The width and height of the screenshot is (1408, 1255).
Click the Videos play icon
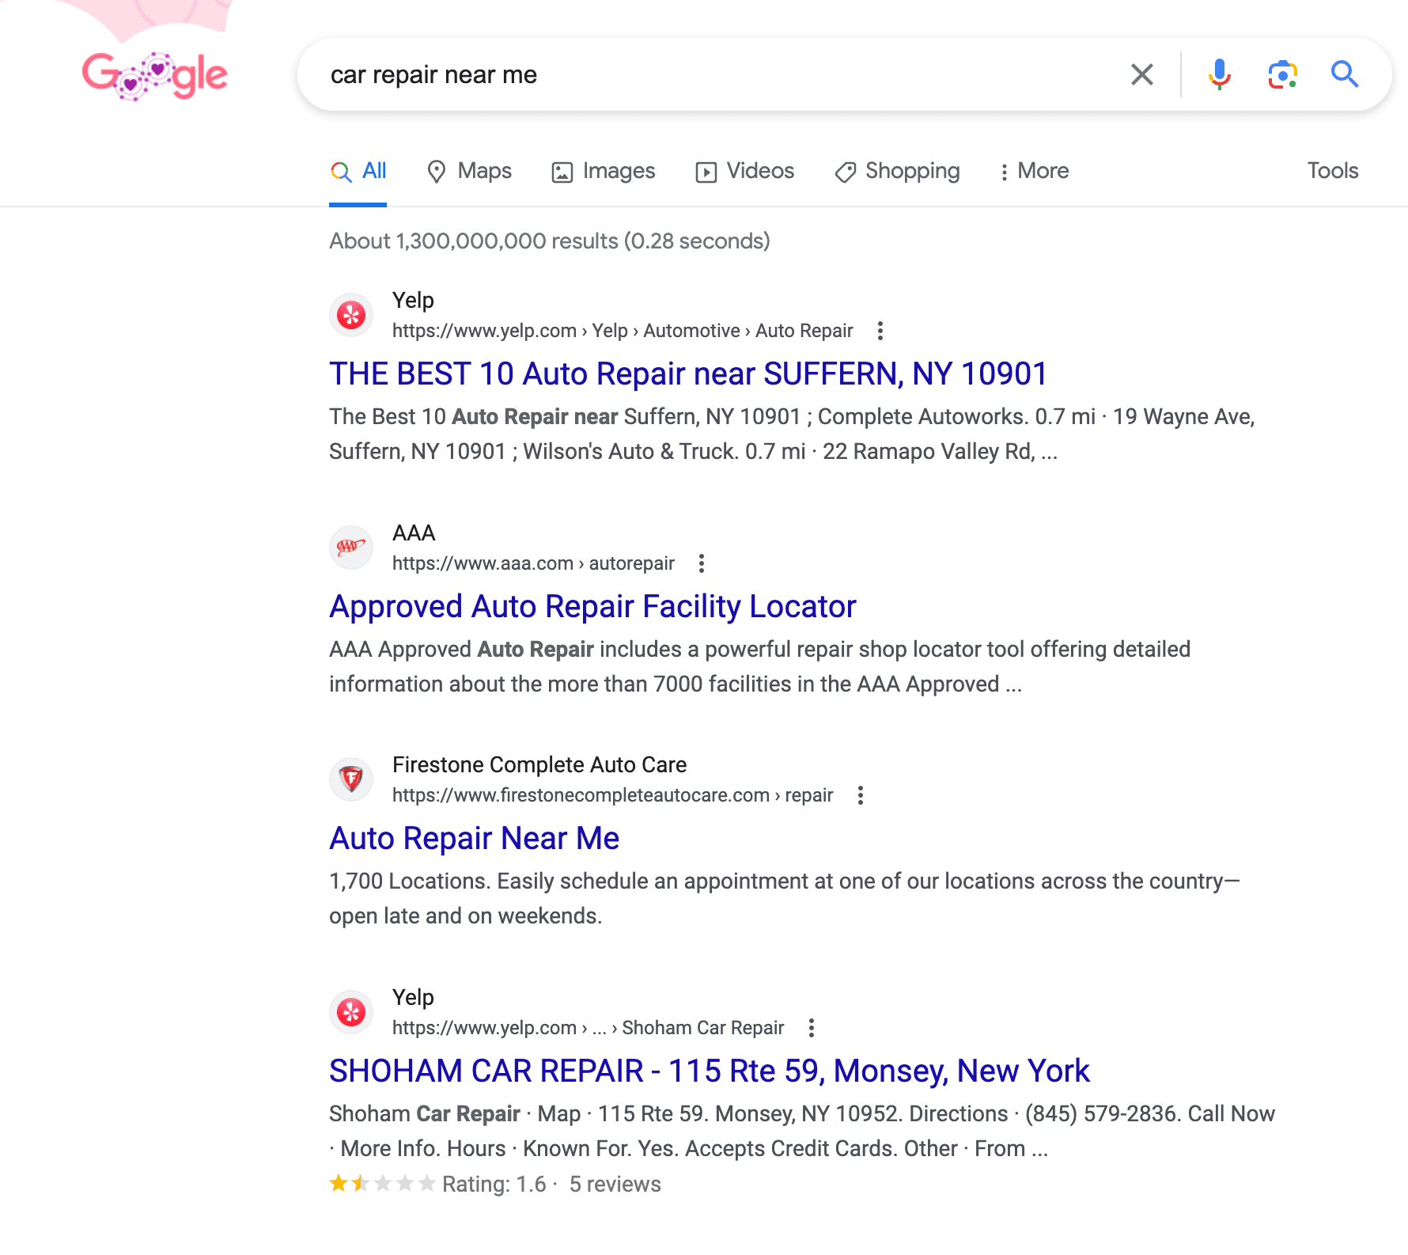pyautogui.click(x=706, y=172)
